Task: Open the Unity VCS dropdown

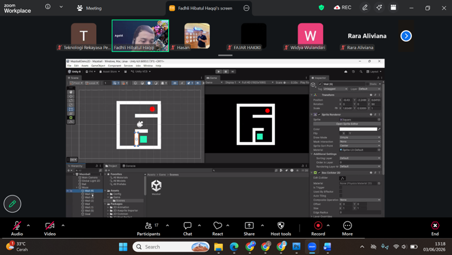Action: pos(141,71)
